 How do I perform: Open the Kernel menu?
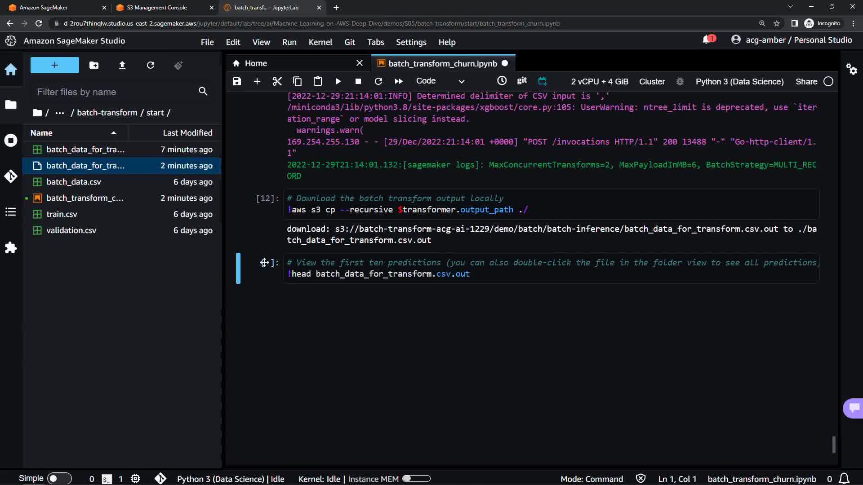(320, 42)
